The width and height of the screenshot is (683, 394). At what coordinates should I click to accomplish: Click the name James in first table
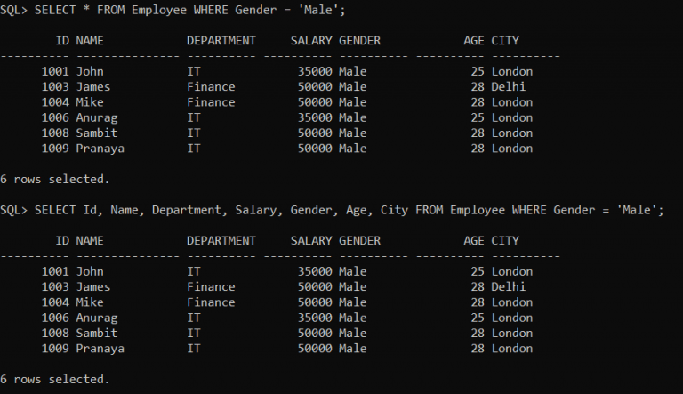(x=93, y=87)
